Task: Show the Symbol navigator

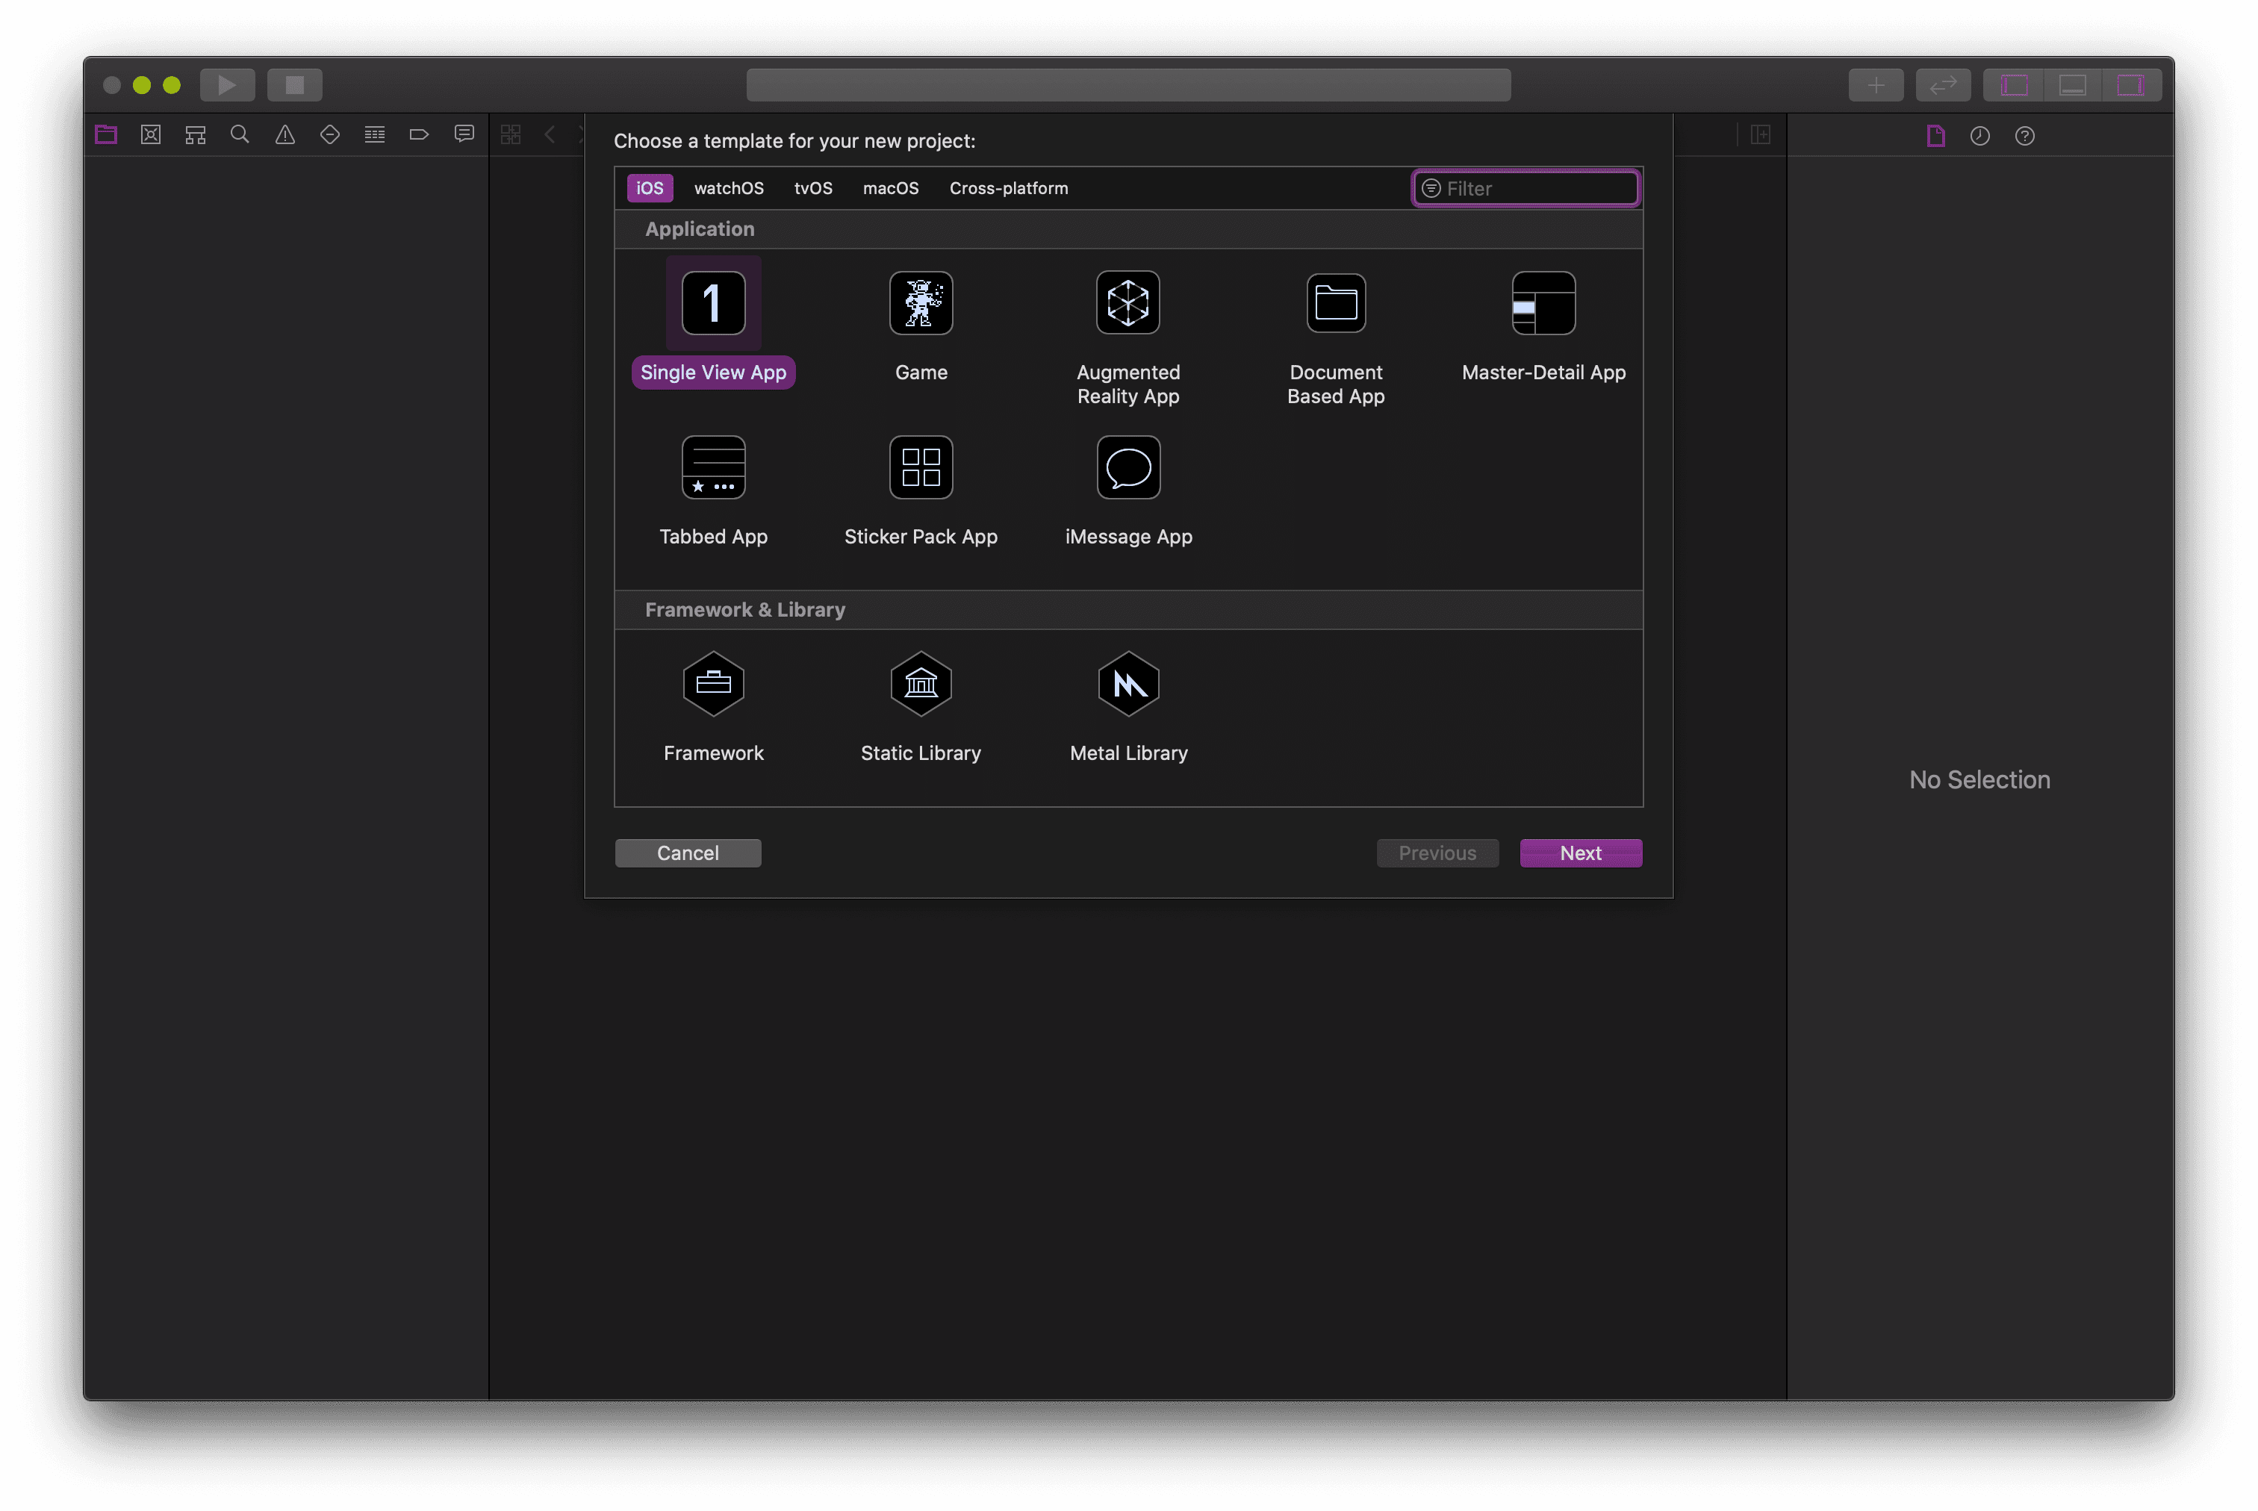Action: (196, 135)
